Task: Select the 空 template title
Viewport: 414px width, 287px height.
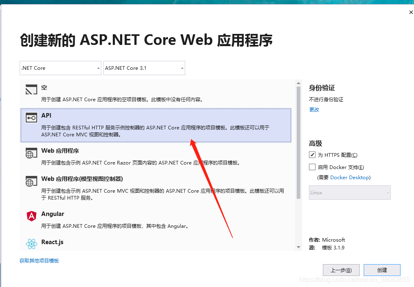Action: [44, 88]
